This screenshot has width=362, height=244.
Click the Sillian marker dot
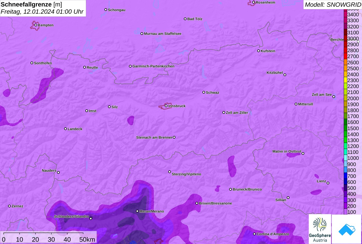coord(288,198)
